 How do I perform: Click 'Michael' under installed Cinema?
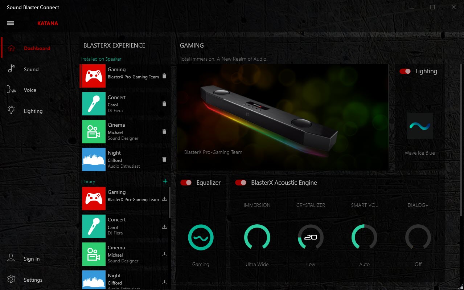point(115,132)
